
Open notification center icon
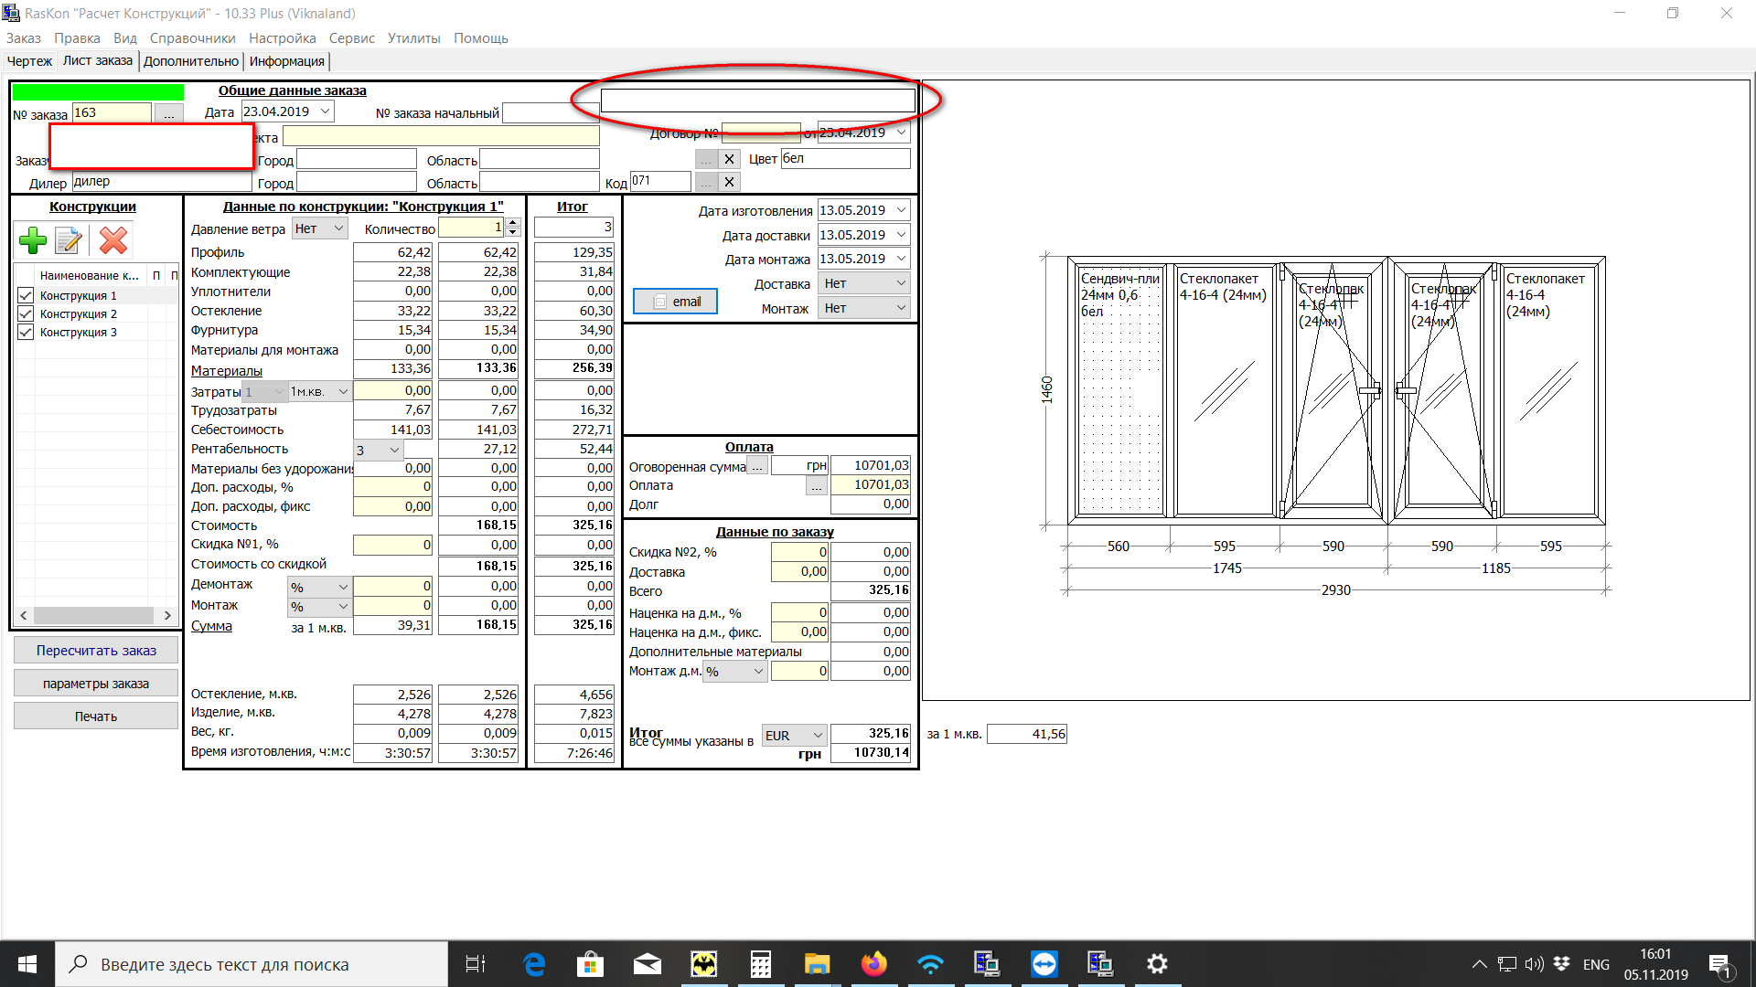pos(1720,964)
